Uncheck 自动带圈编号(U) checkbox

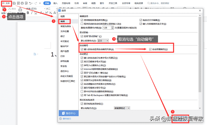pos(150,49)
